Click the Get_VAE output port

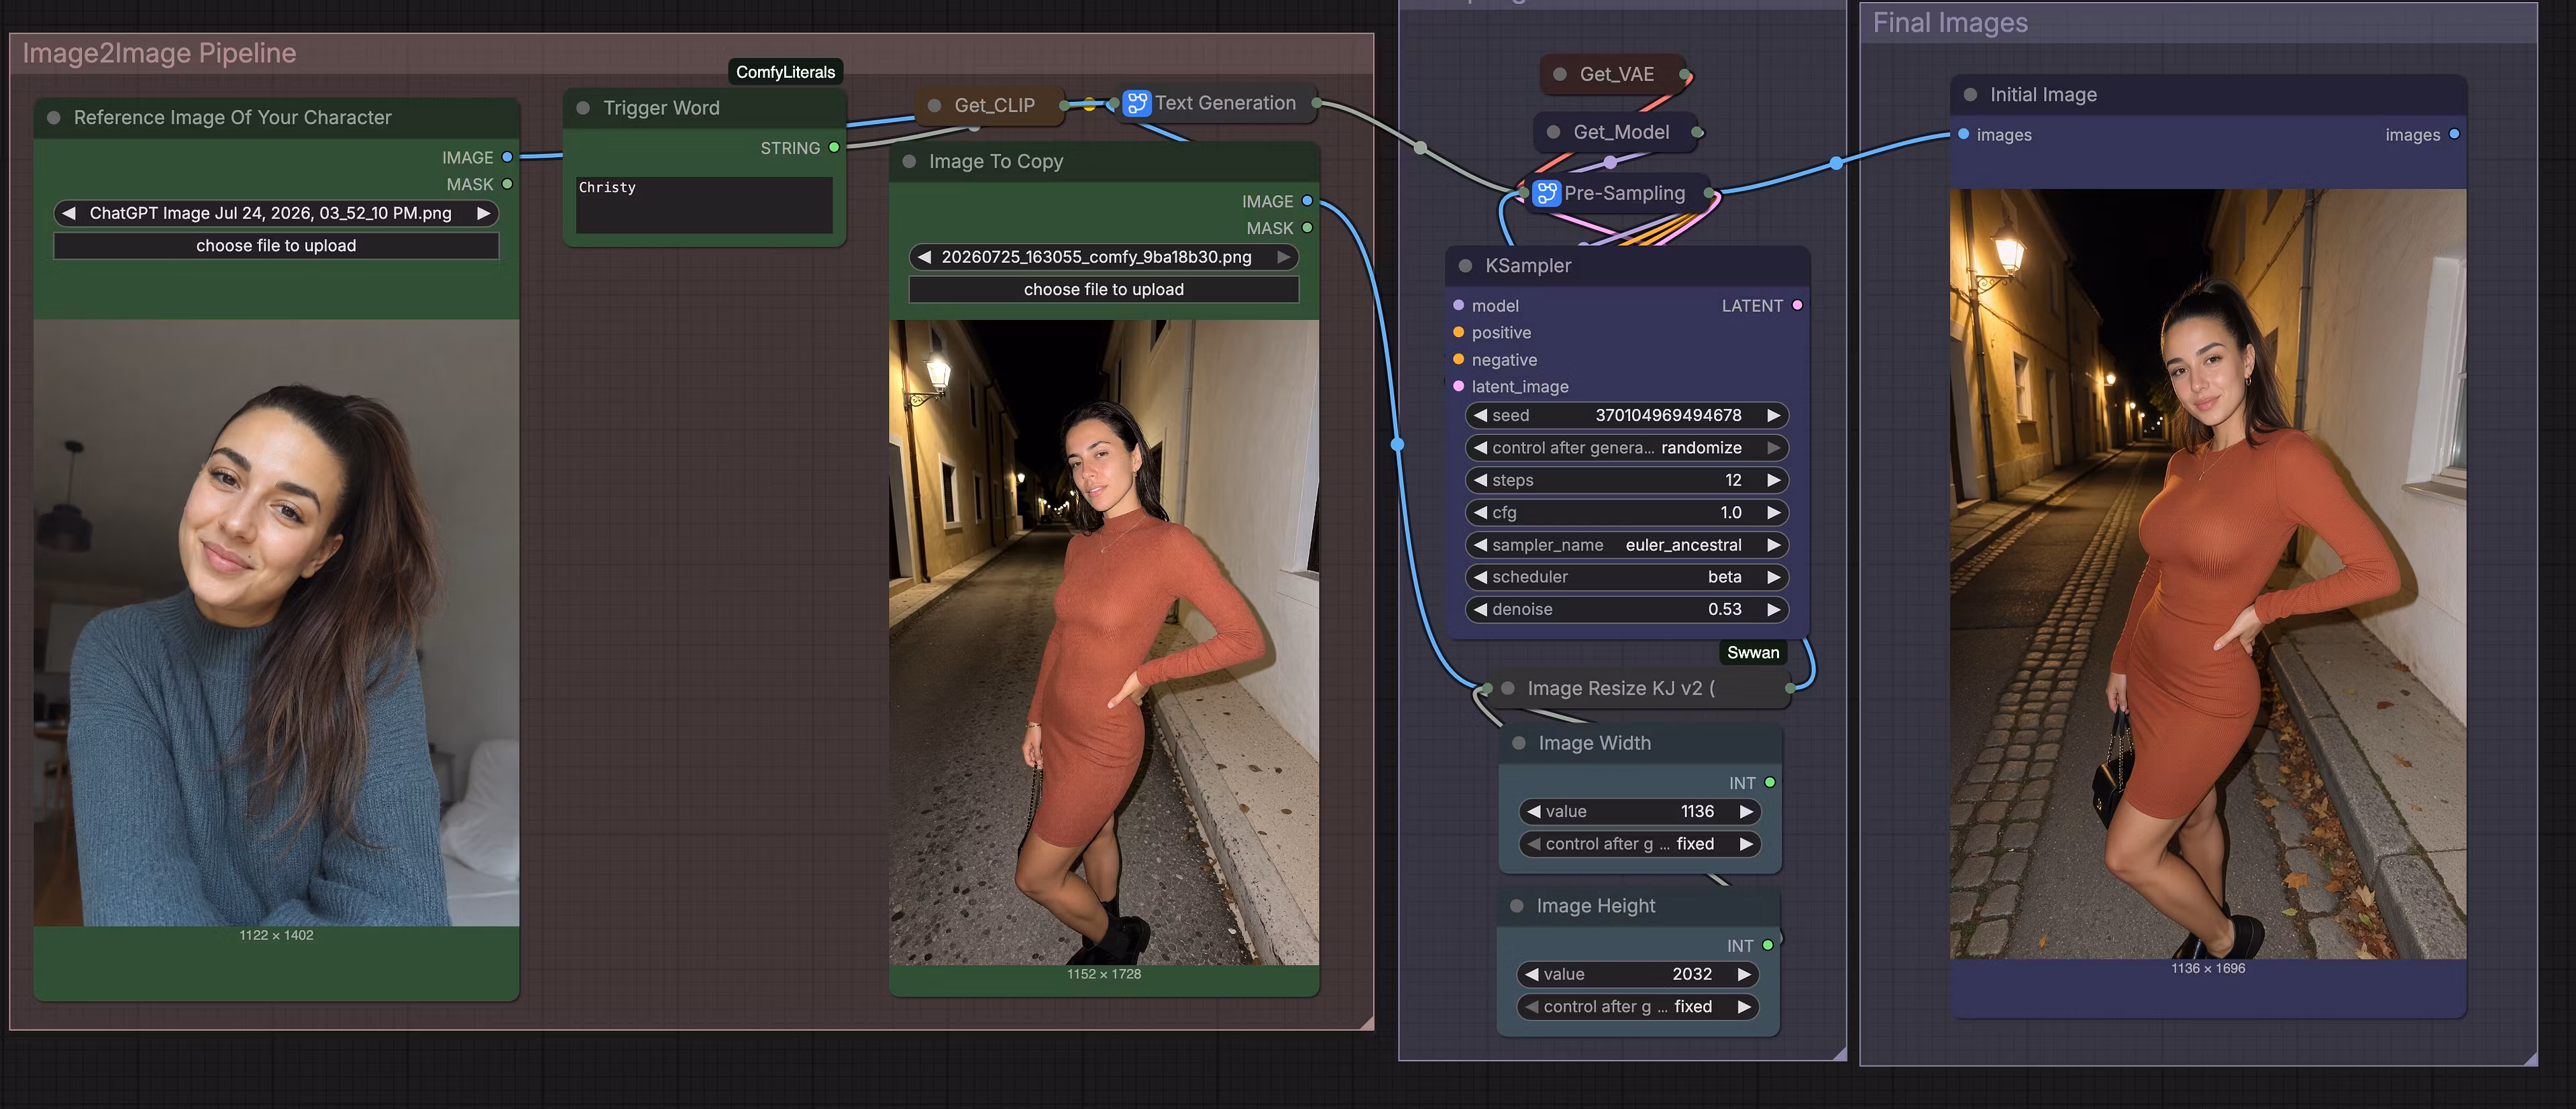point(1685,74)
